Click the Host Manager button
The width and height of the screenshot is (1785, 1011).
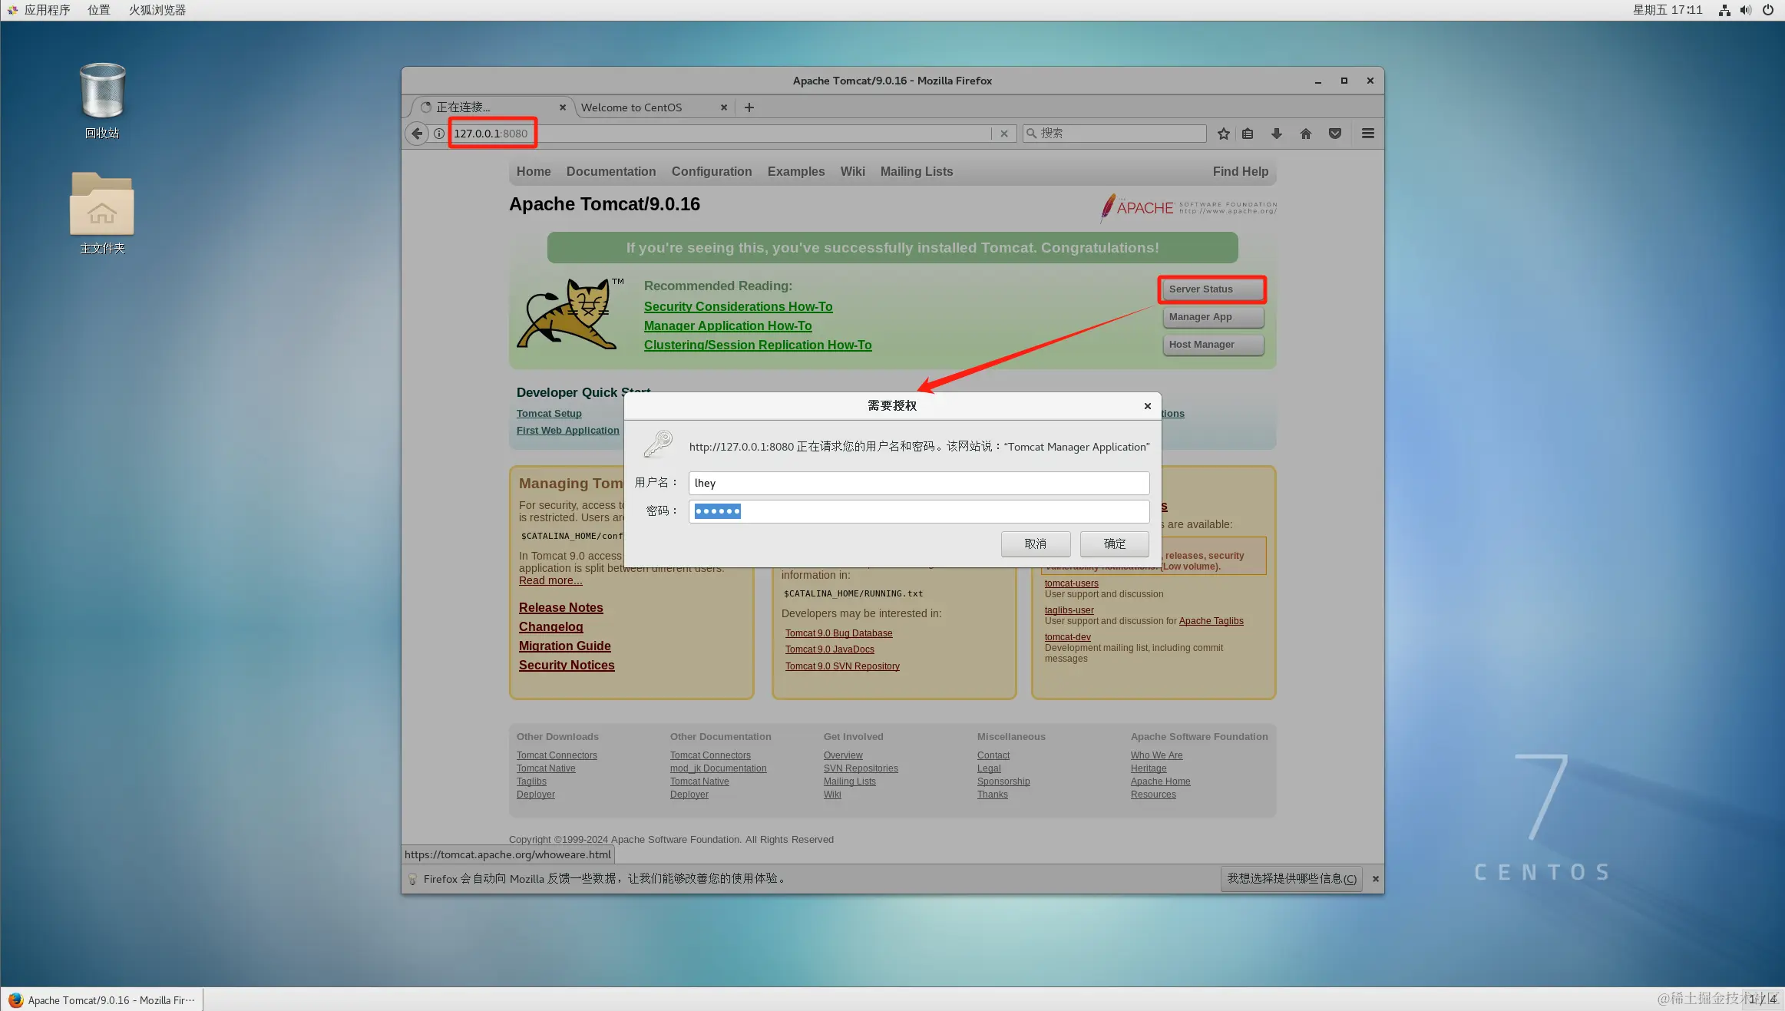[x=1212, y=345]
